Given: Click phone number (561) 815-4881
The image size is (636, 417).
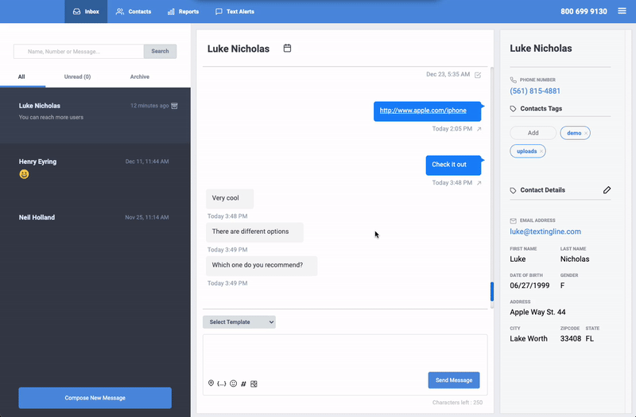Looking at the screenshot, I should pyautogui.click(x=535, y=91).
